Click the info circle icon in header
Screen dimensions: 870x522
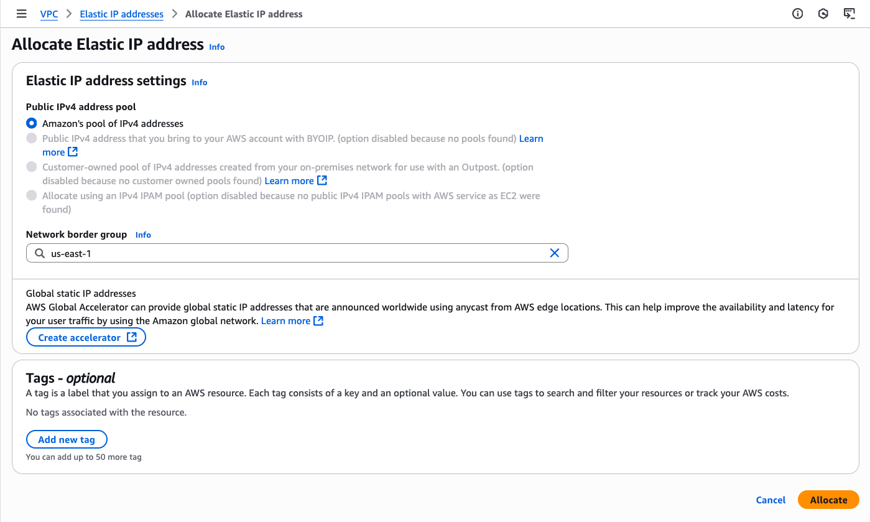pyautogui.click(x=797, y=14)
